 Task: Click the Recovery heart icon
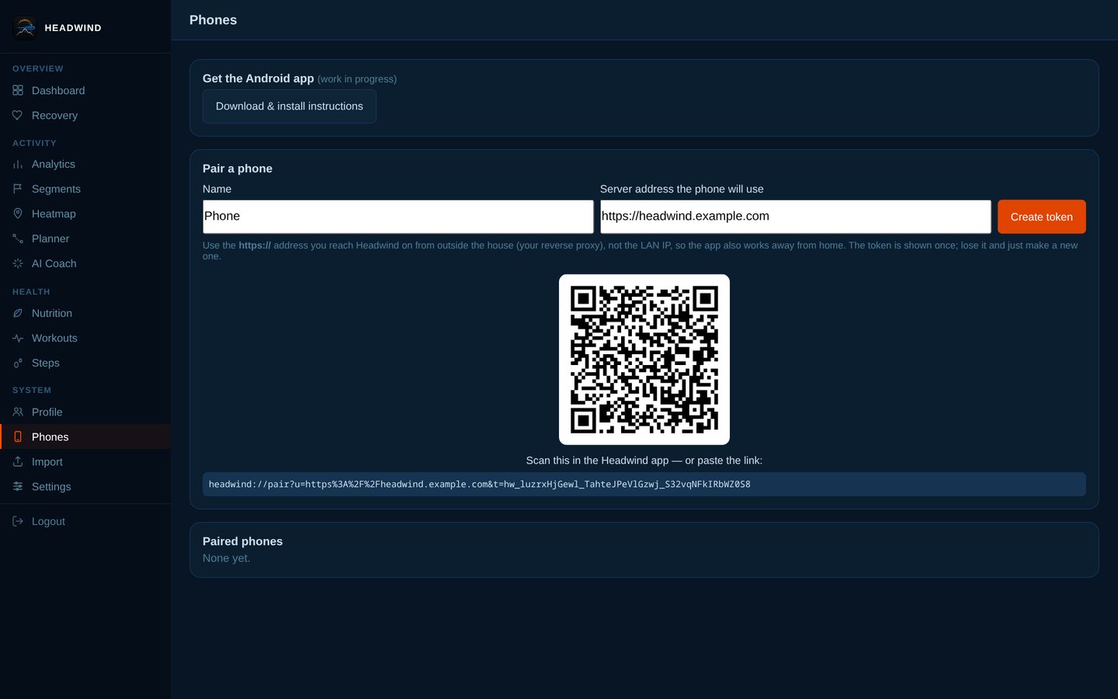point(18,115)
